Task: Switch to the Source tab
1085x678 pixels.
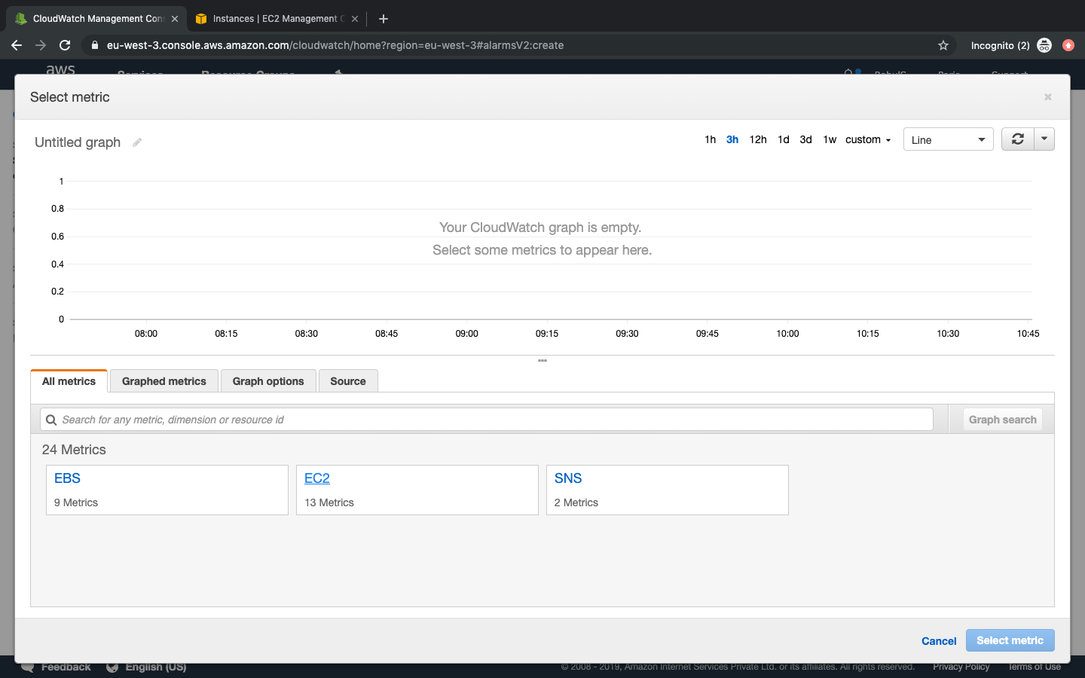Action: pos(348,380)
